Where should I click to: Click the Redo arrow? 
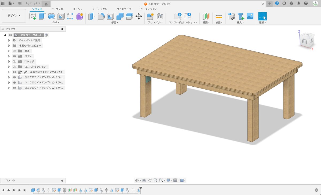tap(36, 3)
